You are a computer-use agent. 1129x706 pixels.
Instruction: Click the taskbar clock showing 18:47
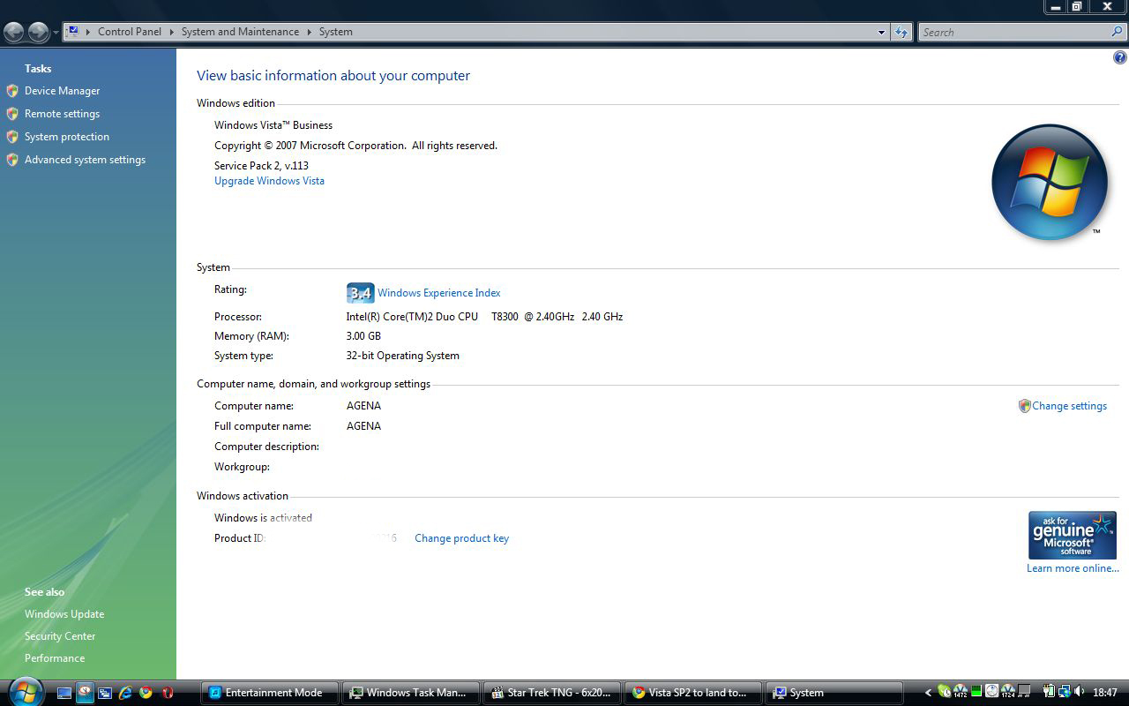[1105, 693]
